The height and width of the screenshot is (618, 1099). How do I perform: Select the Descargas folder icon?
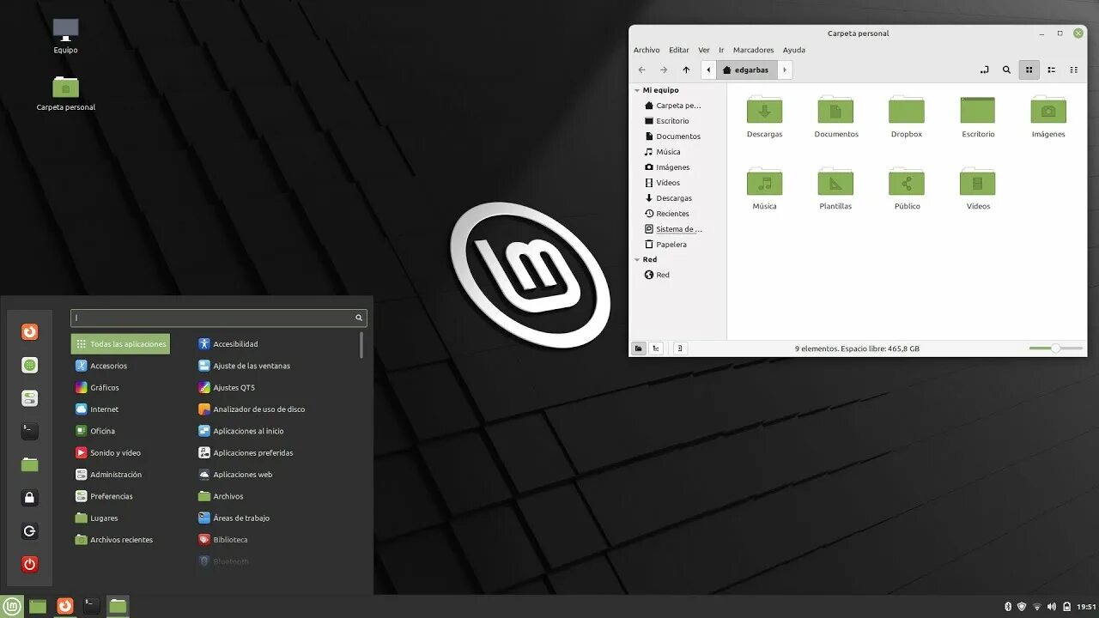pyautogui.click(x=764, y=110)
